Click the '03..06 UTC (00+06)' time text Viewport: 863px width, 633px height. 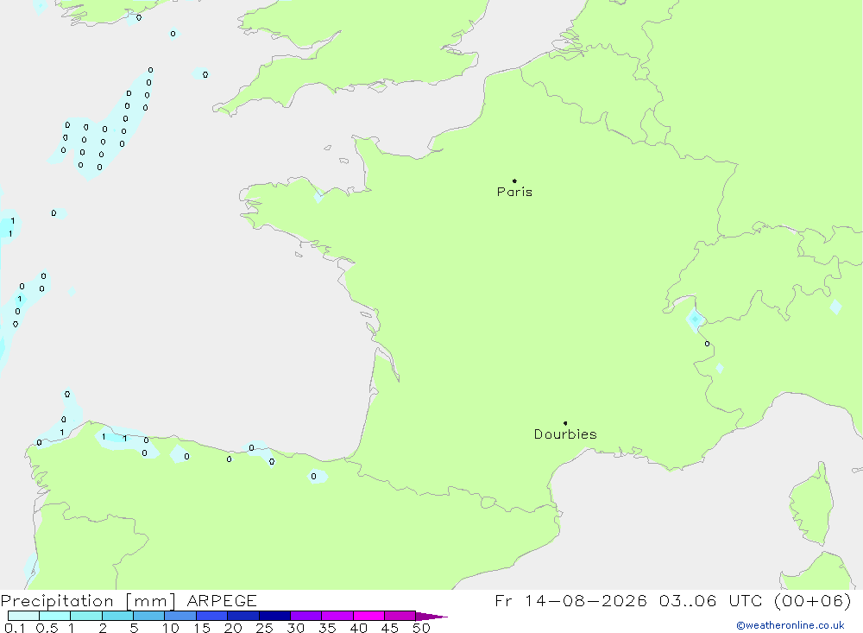click(x=755, y=600)
